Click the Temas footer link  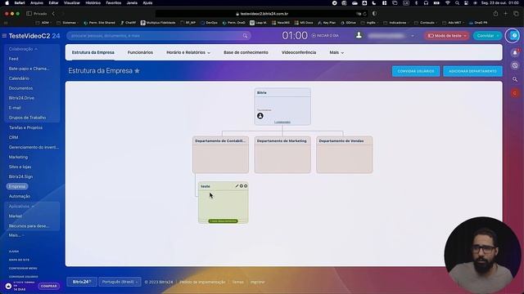point(238,282)
